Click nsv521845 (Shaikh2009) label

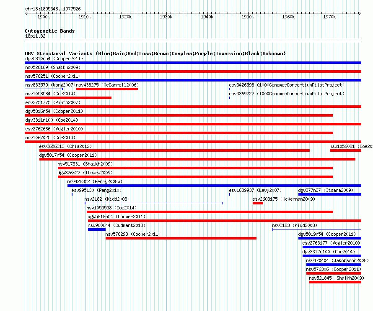337,278
